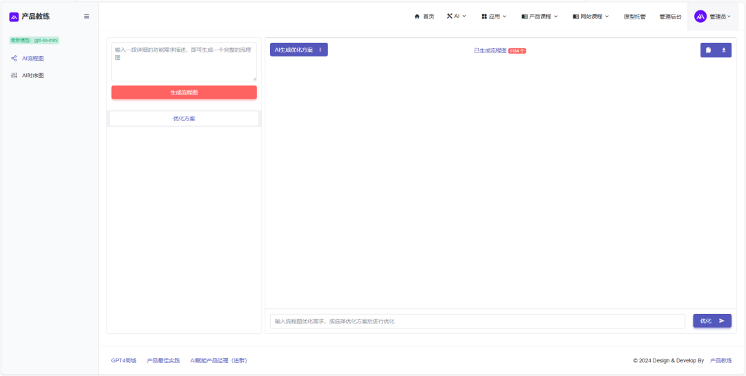Open the 产品教练 link in footer copyright
Image resolution: width=746 pixels, height=376 pixels.
[720, 361]
